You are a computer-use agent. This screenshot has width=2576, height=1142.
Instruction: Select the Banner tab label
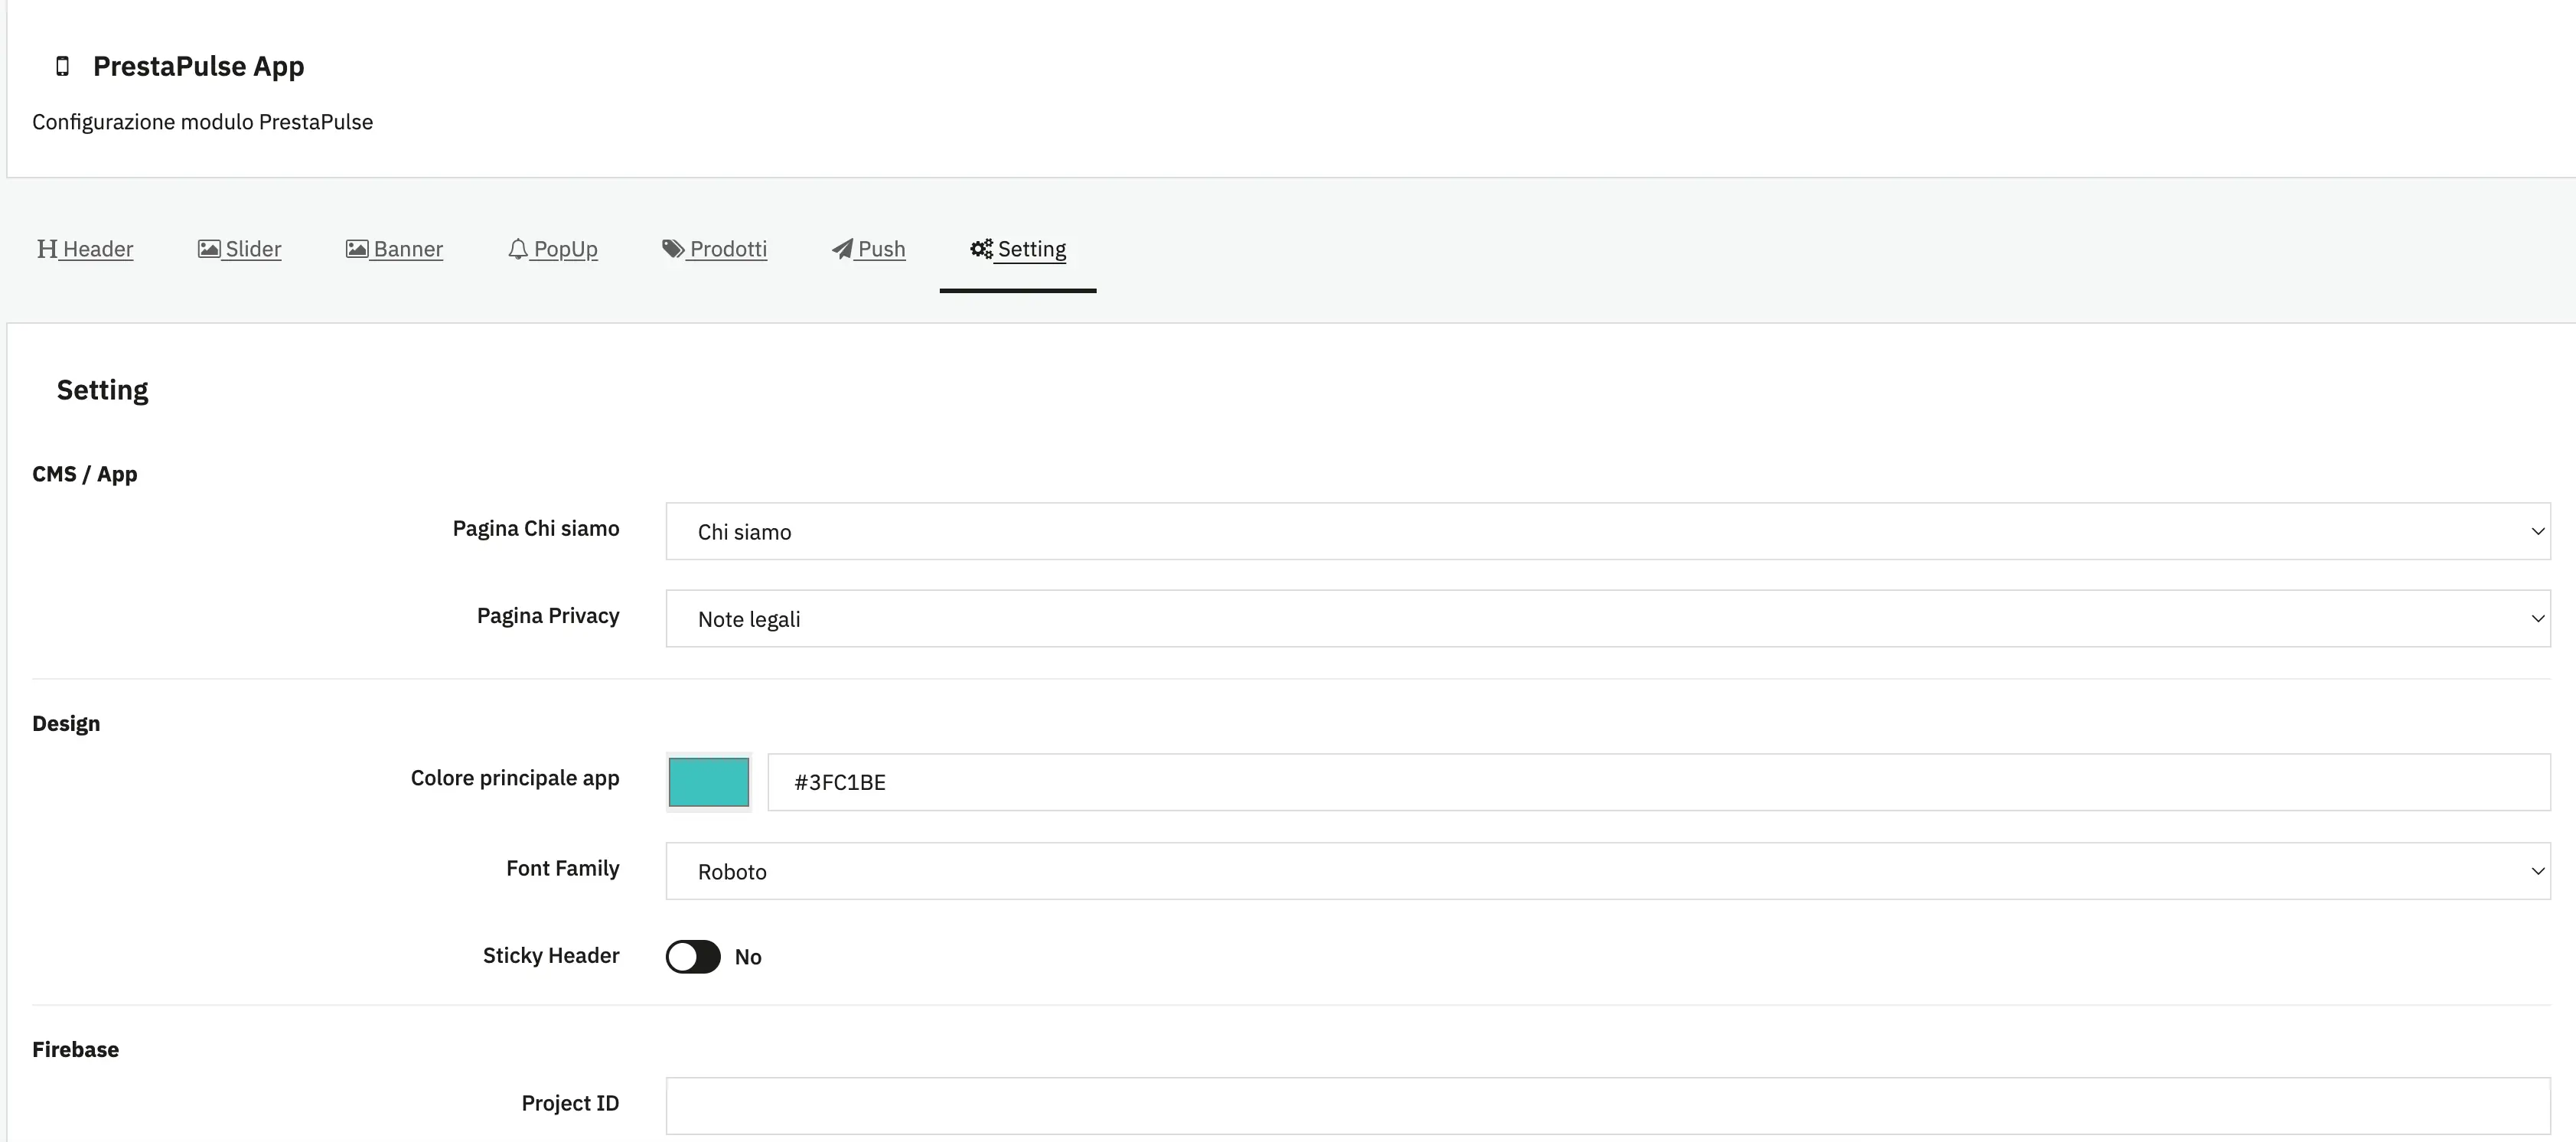[x=407, y=249]
